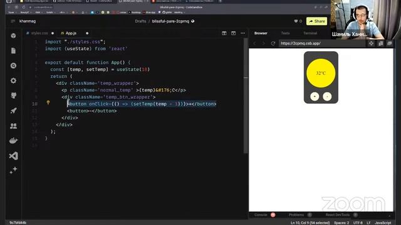Image resolution: width=401 pixels, height=225 pixels.
Task: Switch to the Terminal tab
Action: (310, 33)
